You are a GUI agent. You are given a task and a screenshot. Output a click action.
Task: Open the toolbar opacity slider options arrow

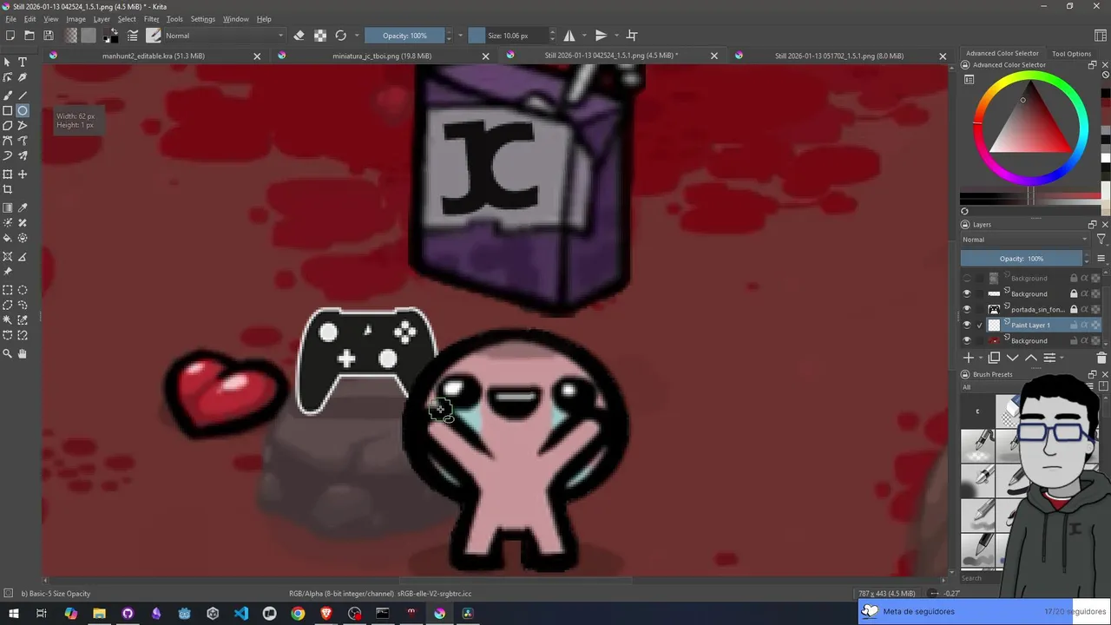(x=460, y=36)
